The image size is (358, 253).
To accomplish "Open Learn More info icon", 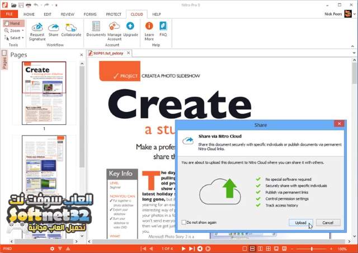I will point(149,31).
